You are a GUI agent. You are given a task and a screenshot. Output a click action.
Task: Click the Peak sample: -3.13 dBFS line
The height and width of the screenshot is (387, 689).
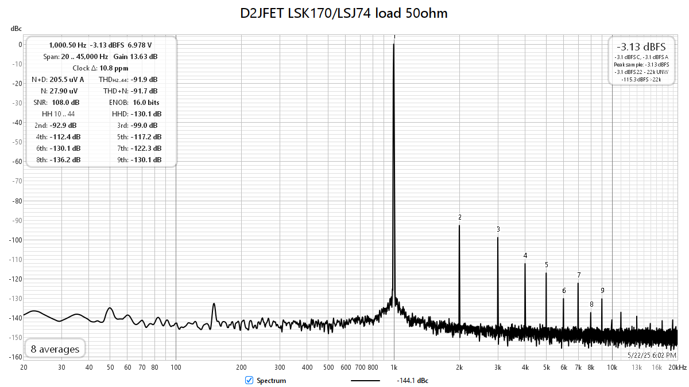click(641, 65)
